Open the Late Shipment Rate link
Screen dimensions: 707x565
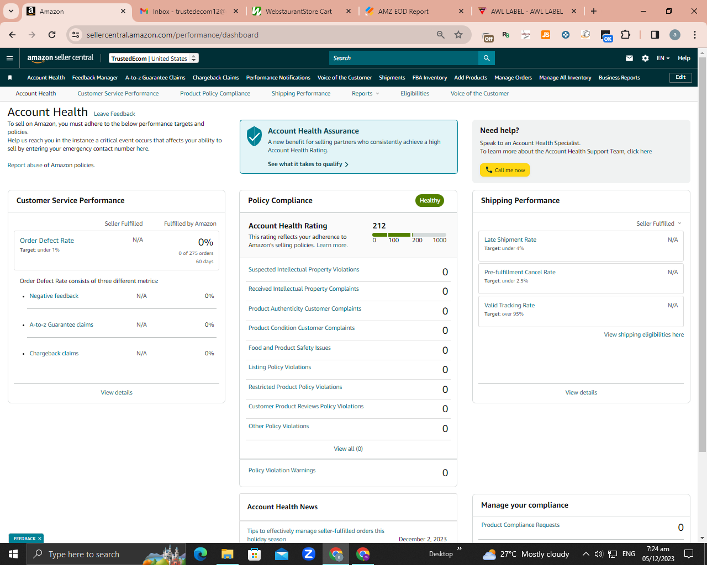click(x=510, y=240)
